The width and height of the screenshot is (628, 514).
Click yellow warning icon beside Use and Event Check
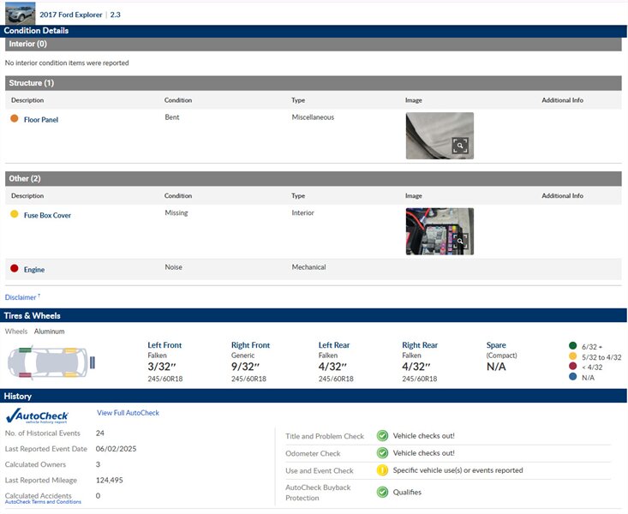tap(382, 470)
